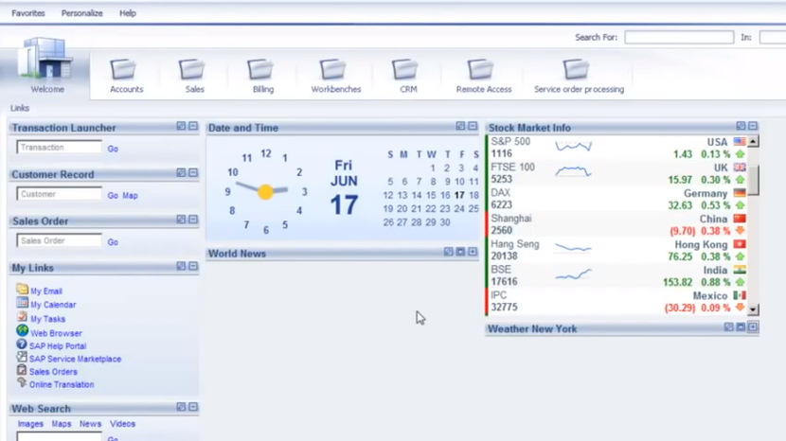The image size is (786, 441).
Task: Open the Favorites menu
Action: coord(27,13)
